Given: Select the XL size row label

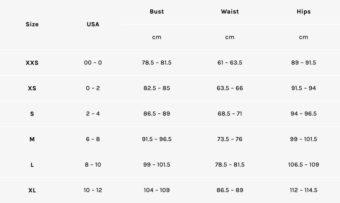Looking at the screenshot, I should click(32, 191).
